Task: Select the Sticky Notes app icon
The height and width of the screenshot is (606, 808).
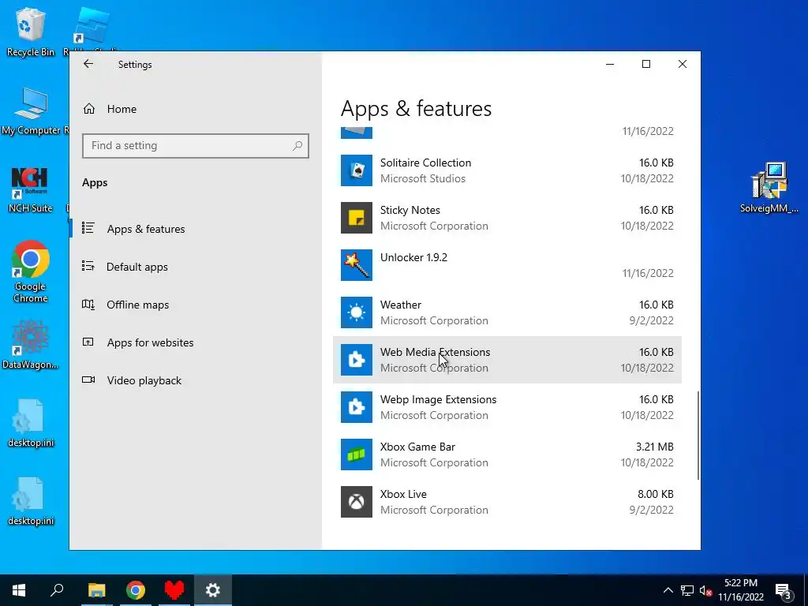Action: [357, 218]
